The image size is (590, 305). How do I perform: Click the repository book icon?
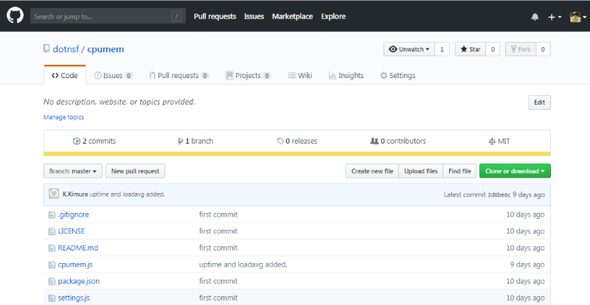pyautogui.click(x=46, y=49)
